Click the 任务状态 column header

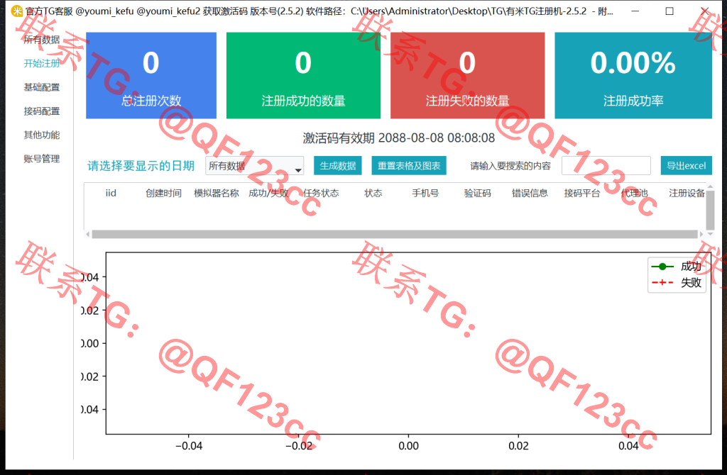321,193
